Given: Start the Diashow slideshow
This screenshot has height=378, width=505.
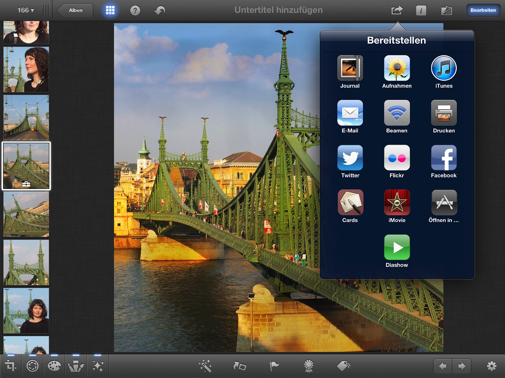Looking at the screenshot, I should pos(397,251).
